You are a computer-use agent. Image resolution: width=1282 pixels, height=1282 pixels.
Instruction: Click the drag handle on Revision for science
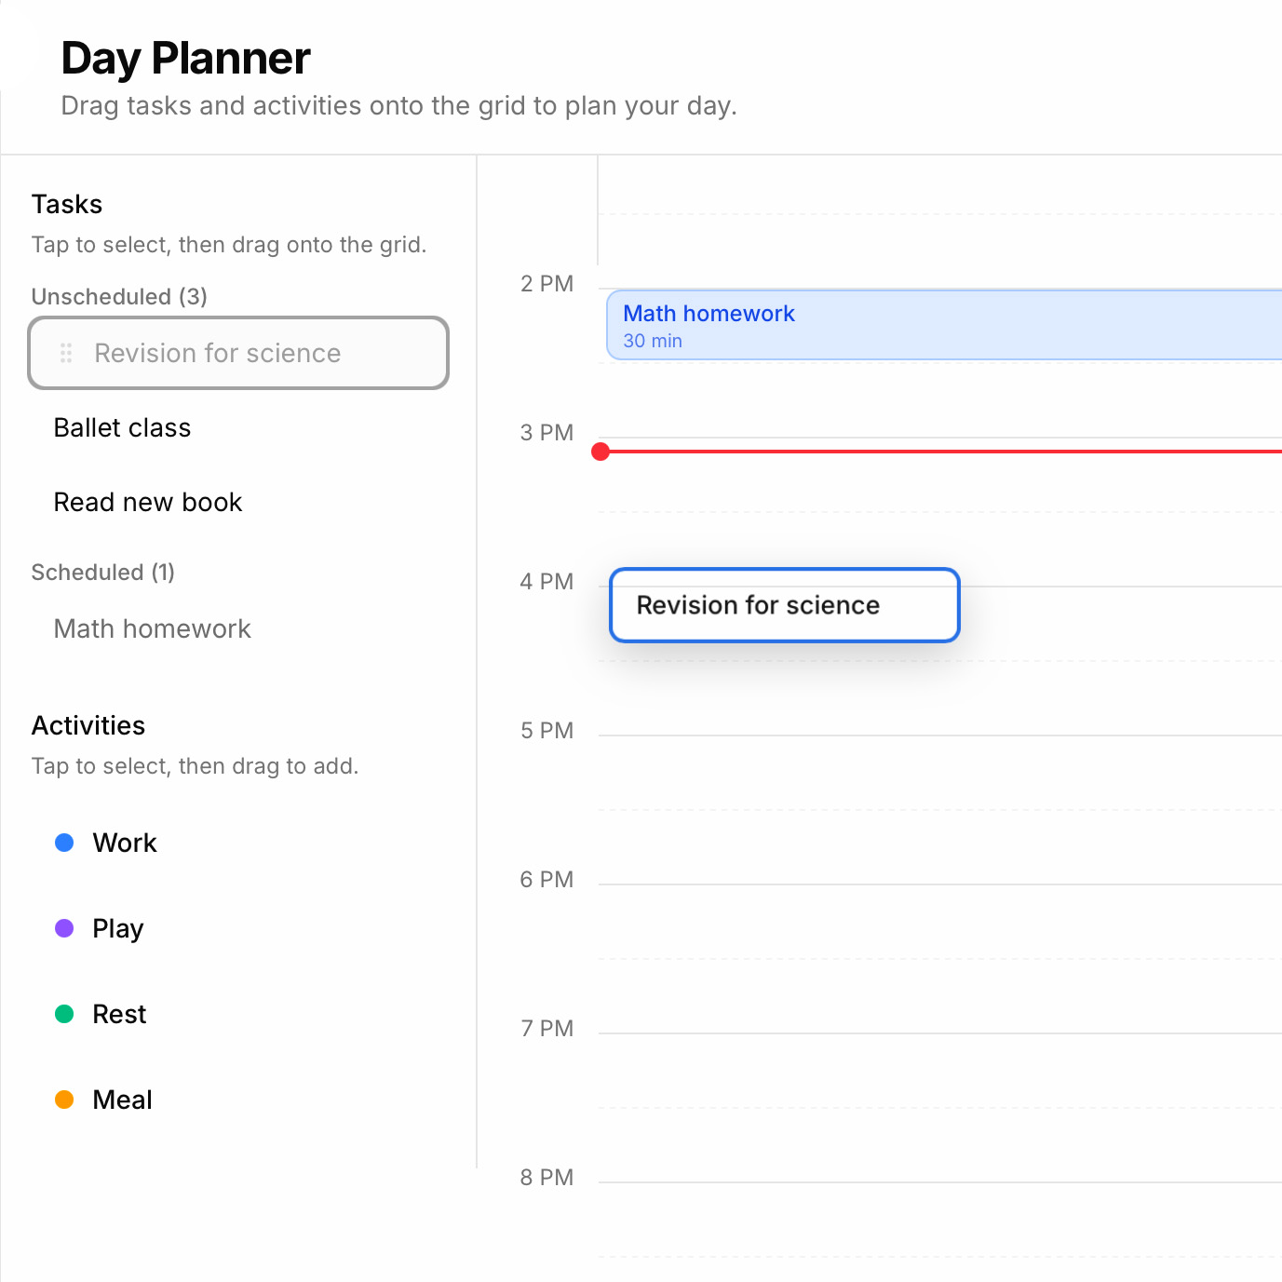(65, 354)
